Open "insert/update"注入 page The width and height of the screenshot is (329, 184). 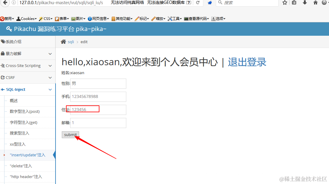27,155
